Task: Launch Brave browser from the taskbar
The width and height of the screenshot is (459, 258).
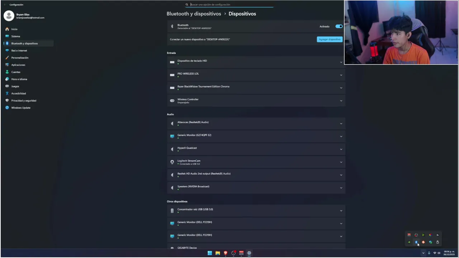Action: pyautogui.click(x=226, y=253)
